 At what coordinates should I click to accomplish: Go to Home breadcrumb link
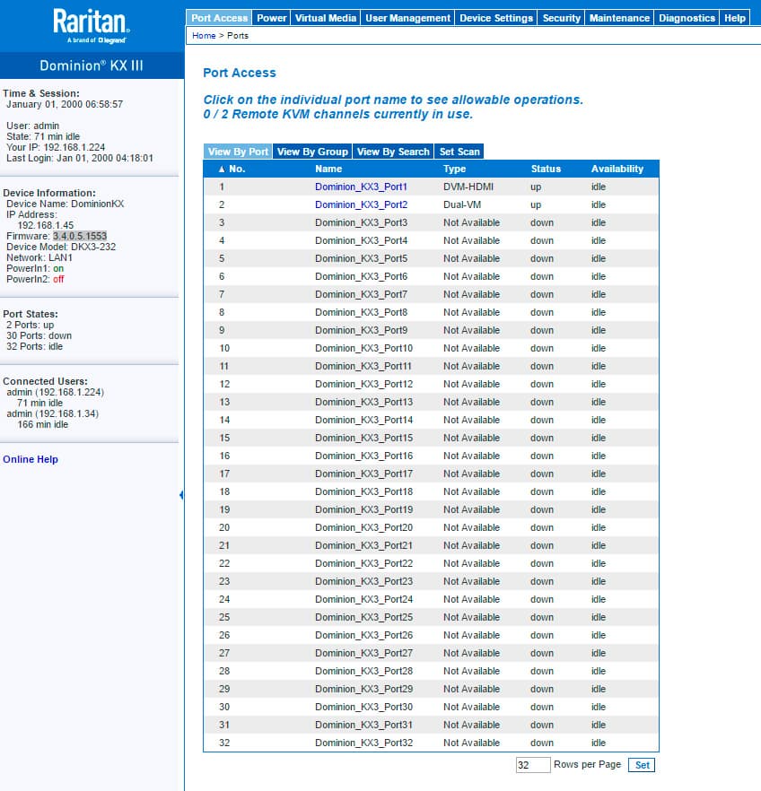[204, 36]
